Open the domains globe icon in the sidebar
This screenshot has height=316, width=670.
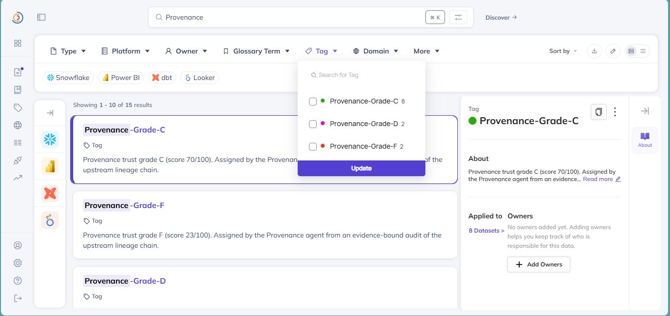(x=18, y=125)
